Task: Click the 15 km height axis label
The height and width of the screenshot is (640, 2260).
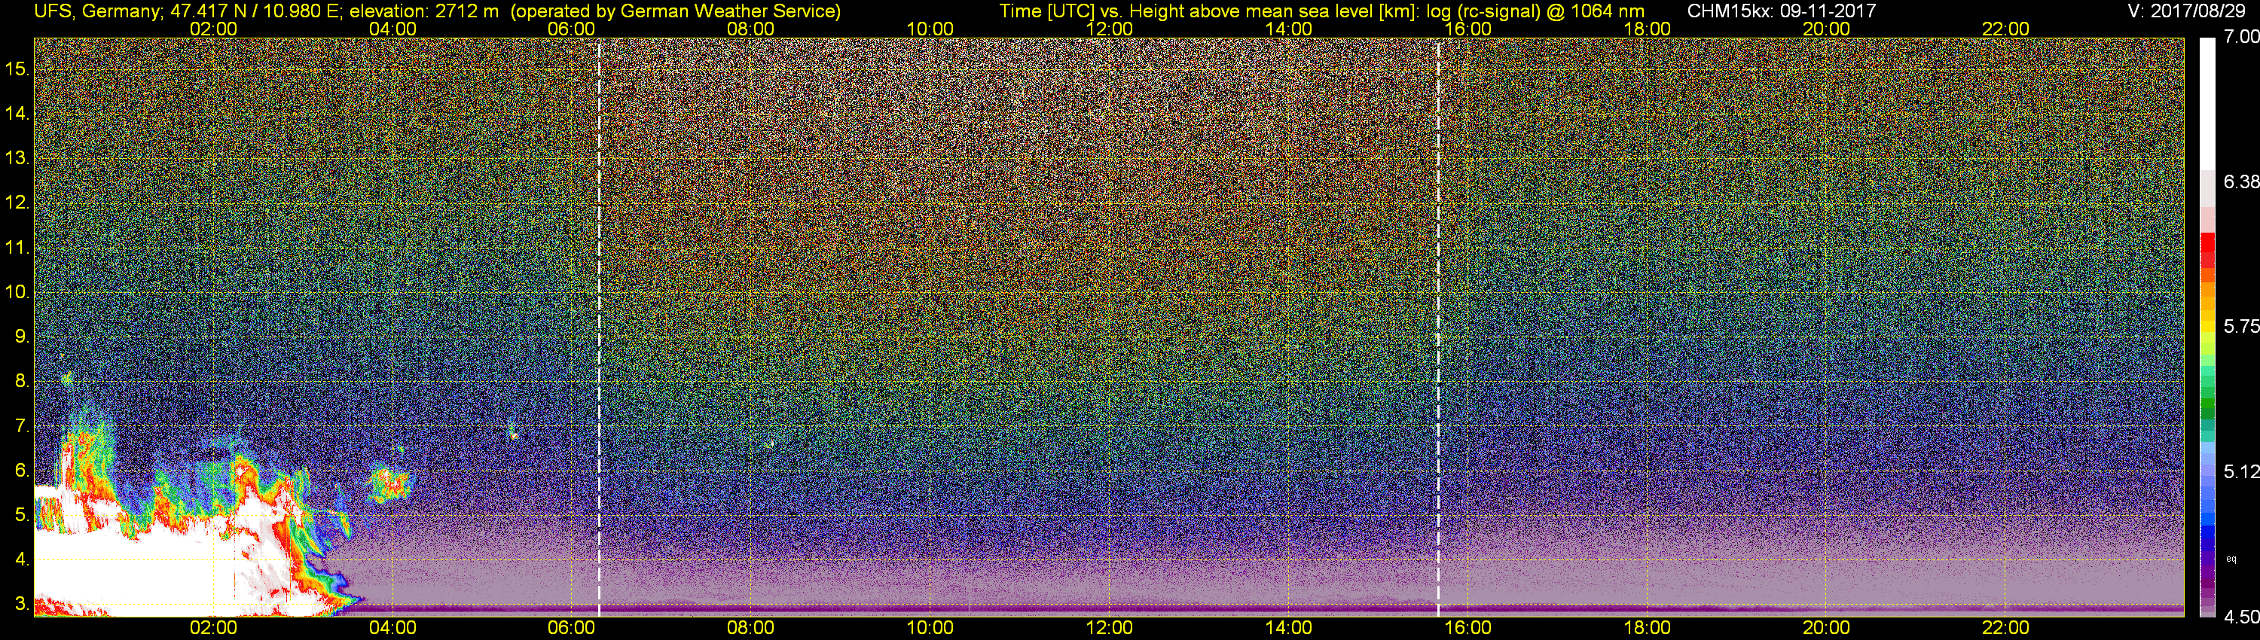Action: tap(17, 69)
